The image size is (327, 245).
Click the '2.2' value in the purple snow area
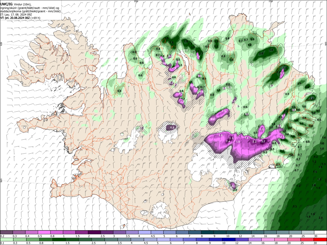coord(254,141)
